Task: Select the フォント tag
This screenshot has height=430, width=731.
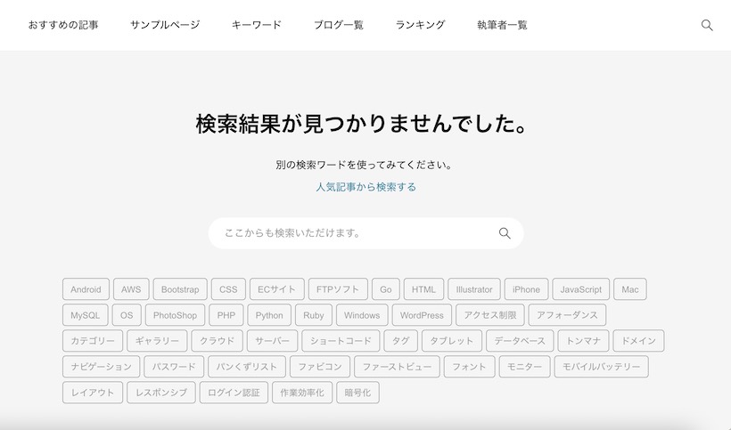Action: click(470, 367)
